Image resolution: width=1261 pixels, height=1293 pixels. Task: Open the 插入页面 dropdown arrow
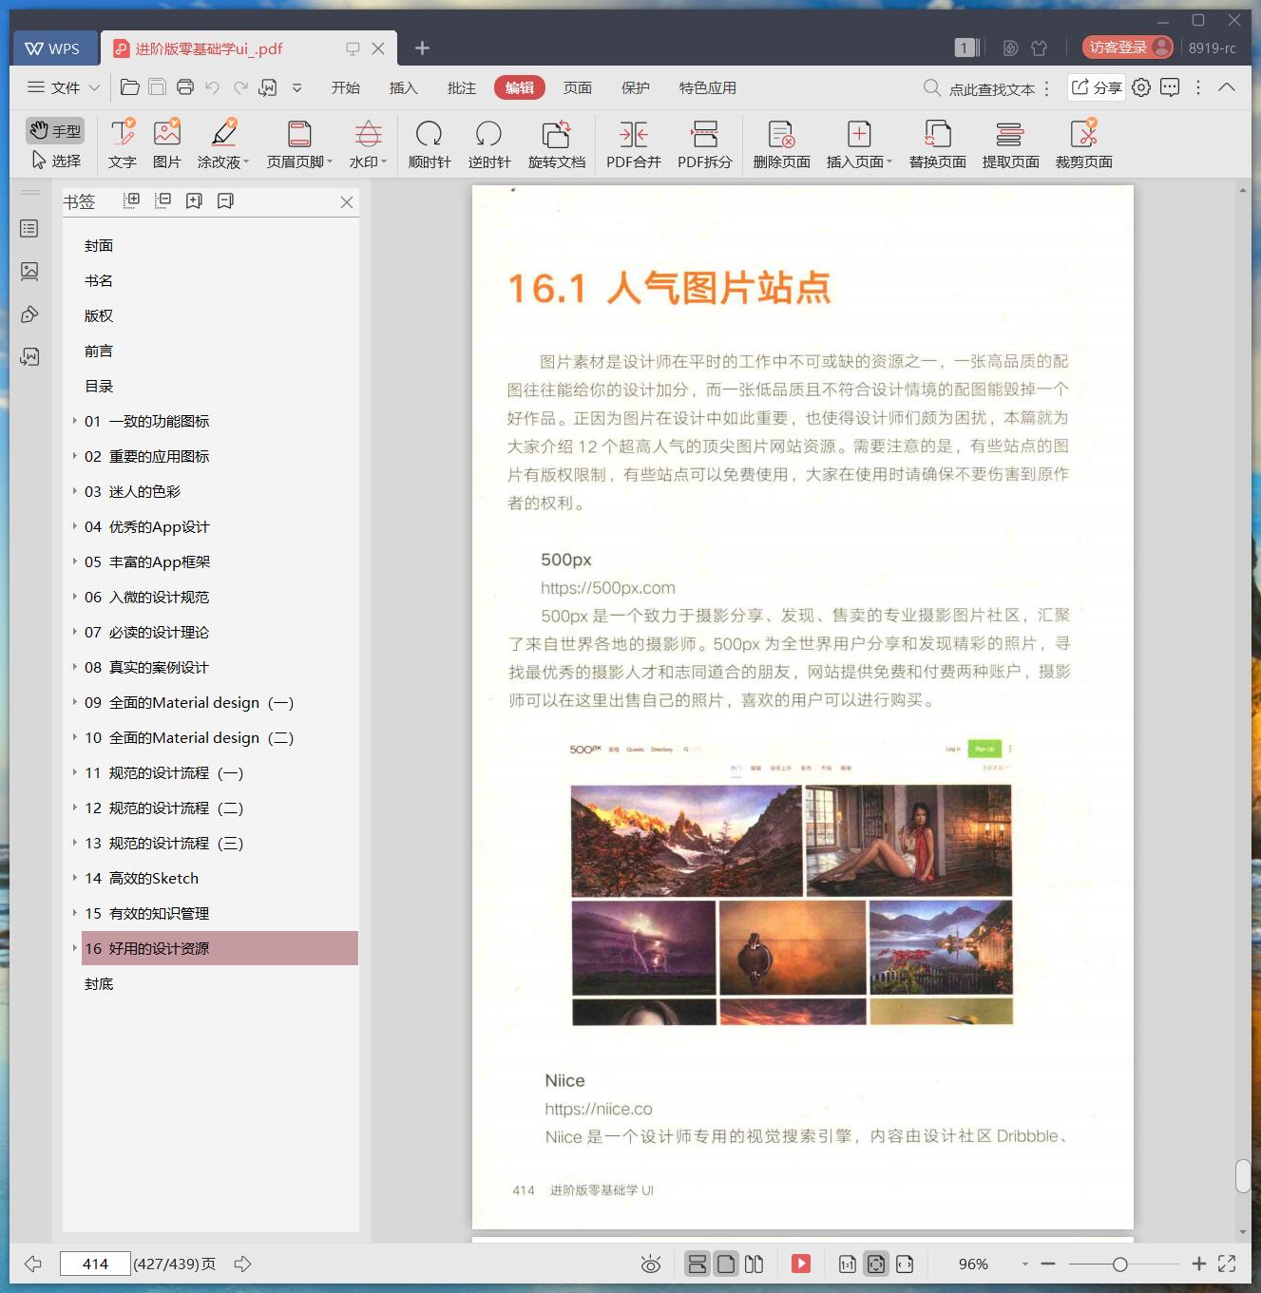pyautogui.click(x=889, y=162)
